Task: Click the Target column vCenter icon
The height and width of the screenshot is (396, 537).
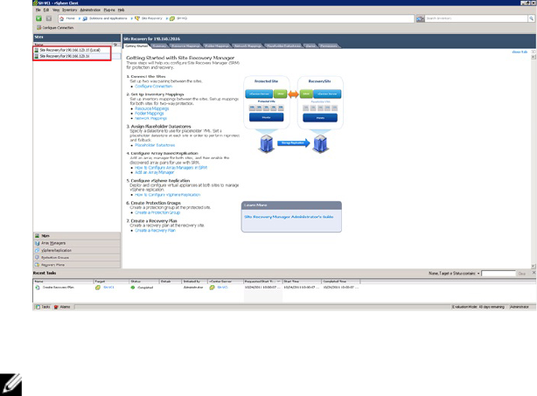Action: [x=98, y=288]
